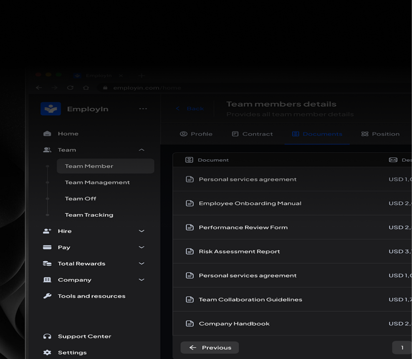
Task: Click the EmployIn logo icon
Action: (51, 109)
